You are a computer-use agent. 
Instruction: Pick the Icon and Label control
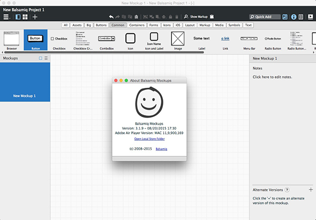(x=154, y=40)
